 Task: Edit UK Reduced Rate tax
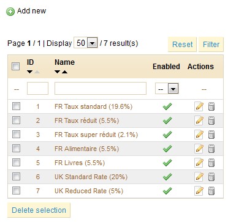pyautogui.click(x=199, y=191)
